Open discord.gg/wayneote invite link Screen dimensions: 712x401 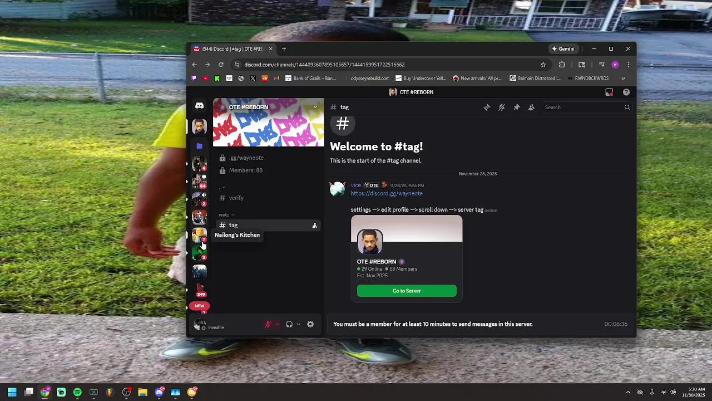pos(387,194)
